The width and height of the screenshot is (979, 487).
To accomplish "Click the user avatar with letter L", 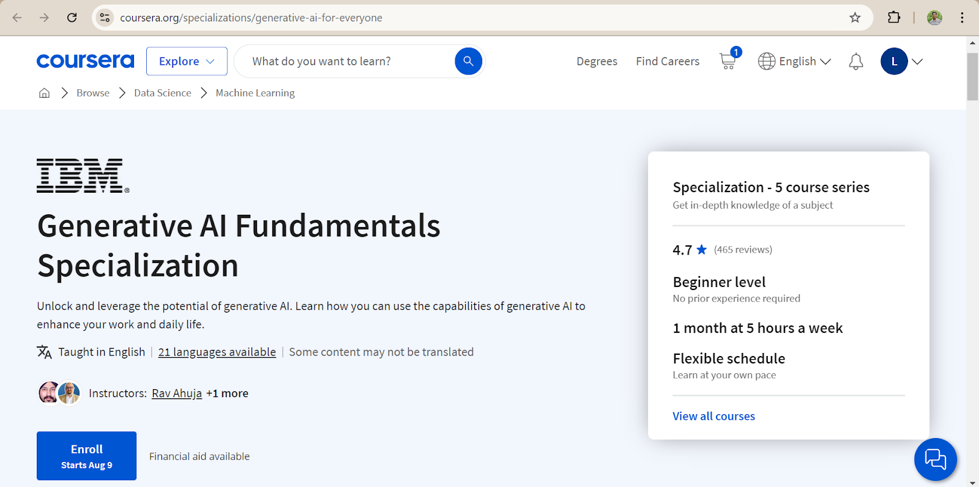I will (894, 61).
